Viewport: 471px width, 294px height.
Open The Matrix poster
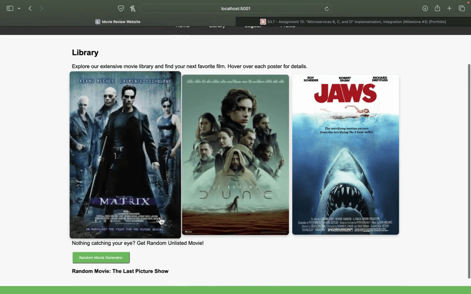[125, 155]
